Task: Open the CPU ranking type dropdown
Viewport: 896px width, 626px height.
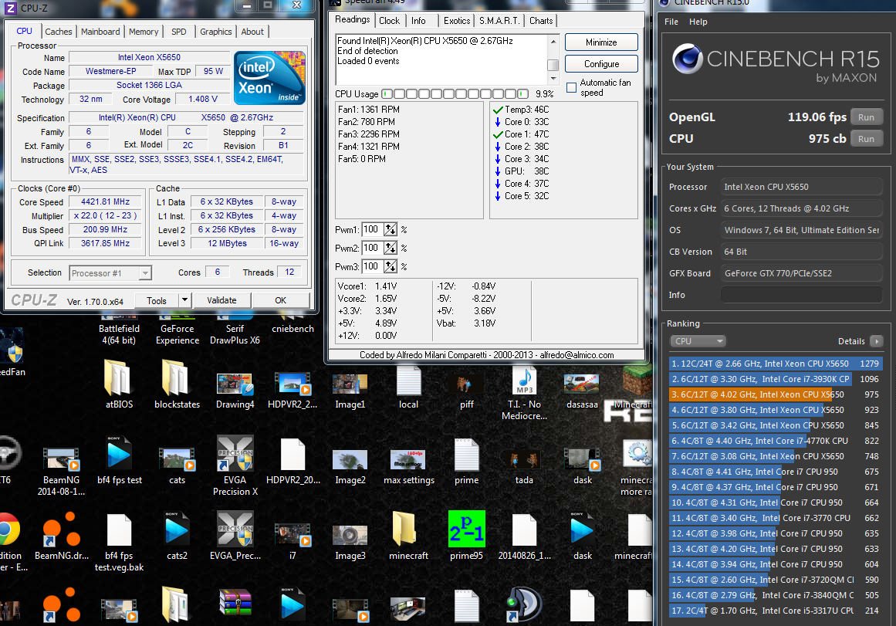Action: point(698,341)
